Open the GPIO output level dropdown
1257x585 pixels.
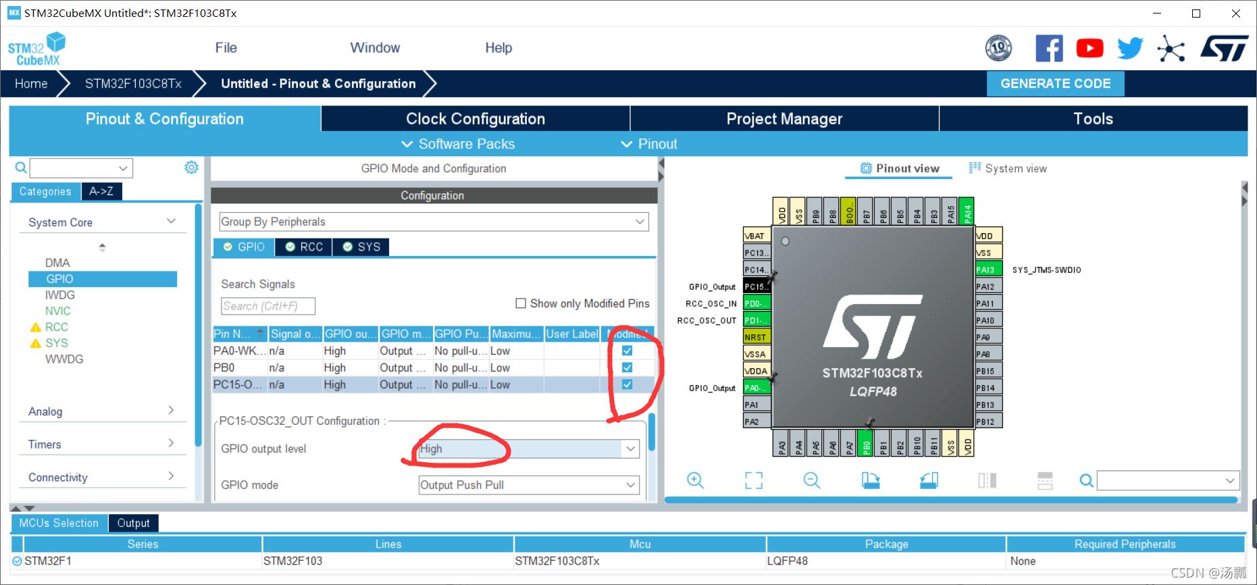(x=529, y=449)
